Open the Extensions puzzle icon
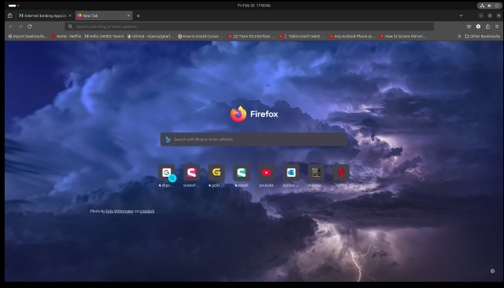Image resolution: width=504 pixels, height=288 pixels. click(x=488, y=26)
